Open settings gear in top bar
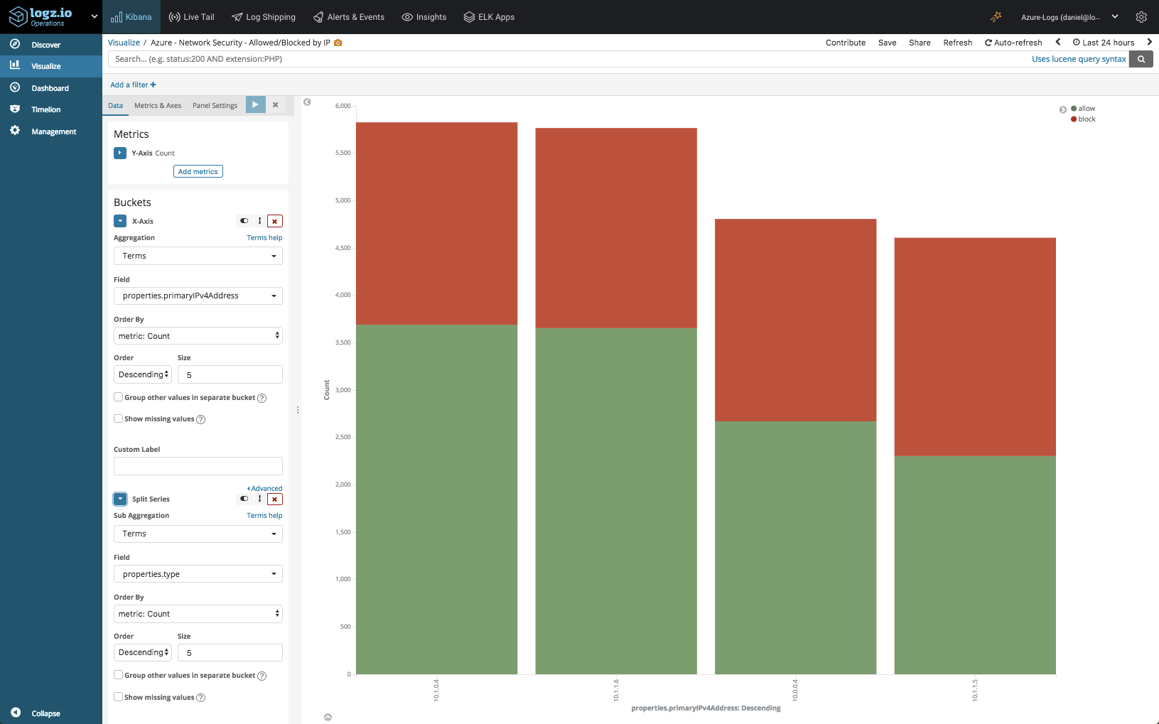This screenshot has height=724, width=1159. tap(1141, 17)
